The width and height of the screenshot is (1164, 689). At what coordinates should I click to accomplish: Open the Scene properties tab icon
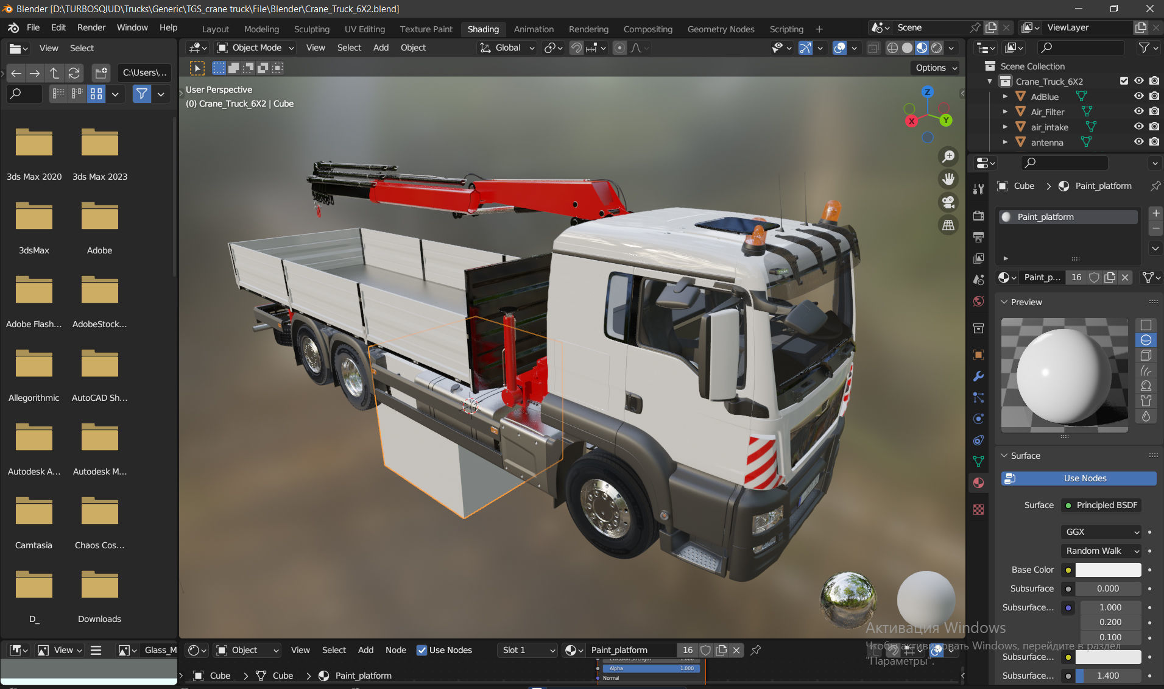(978, 280)
